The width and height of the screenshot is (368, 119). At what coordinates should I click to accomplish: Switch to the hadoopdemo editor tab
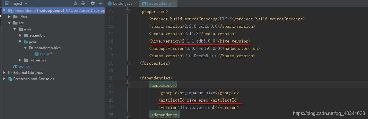(x=158, y=4)
